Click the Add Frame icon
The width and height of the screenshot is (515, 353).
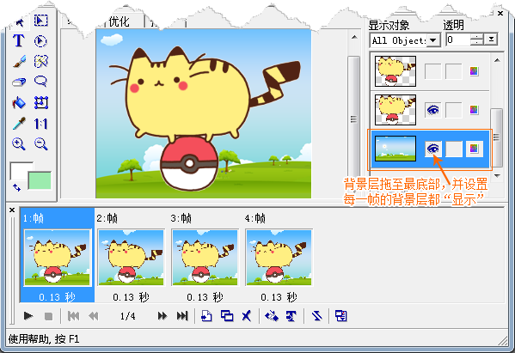206,316
